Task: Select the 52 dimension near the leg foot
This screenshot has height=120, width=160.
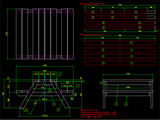Action: tap(27, 110)
